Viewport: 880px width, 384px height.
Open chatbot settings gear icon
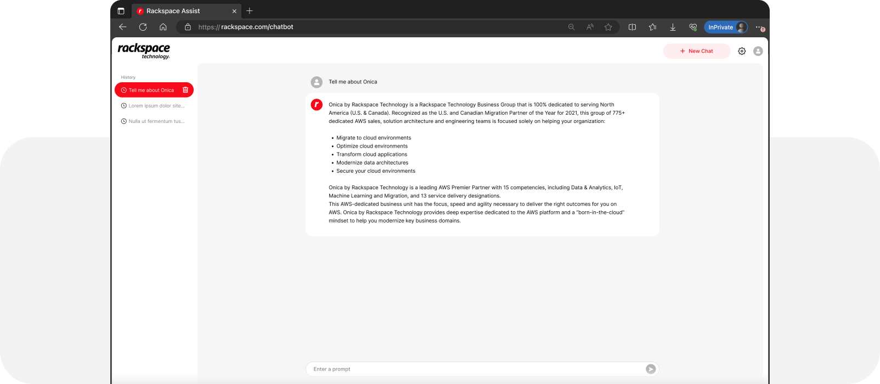pyautogui.click(x=742, y=51)
